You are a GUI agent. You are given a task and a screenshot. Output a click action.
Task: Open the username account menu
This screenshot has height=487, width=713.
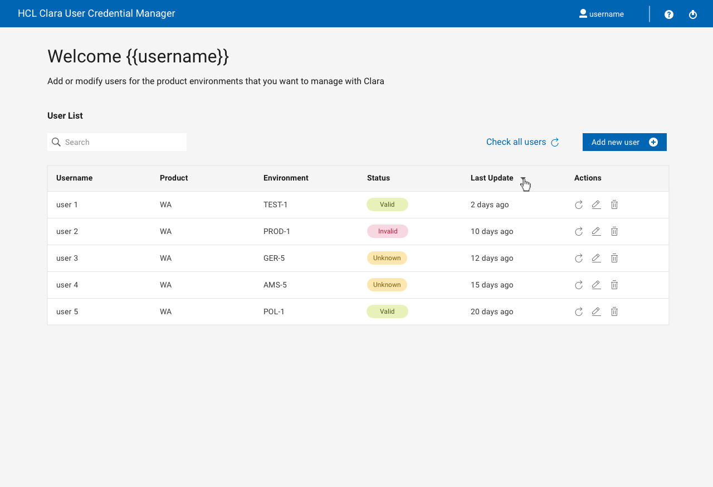[x=602, y=14]
